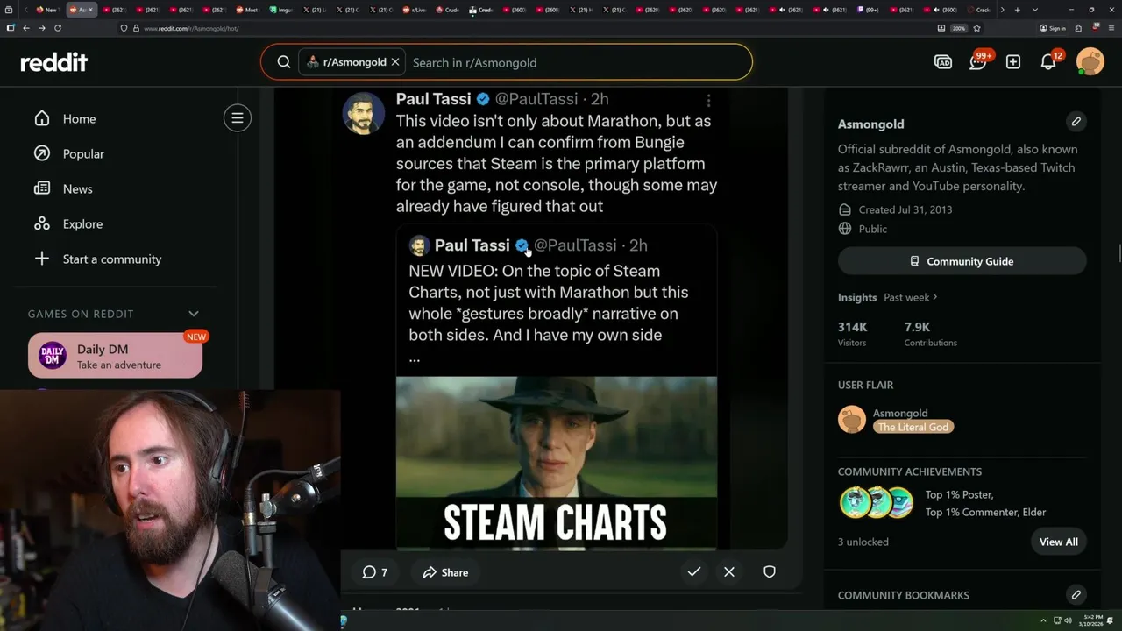Remove post with X icon
Viewport: 1122px width, 631px height.
point(729,571)
